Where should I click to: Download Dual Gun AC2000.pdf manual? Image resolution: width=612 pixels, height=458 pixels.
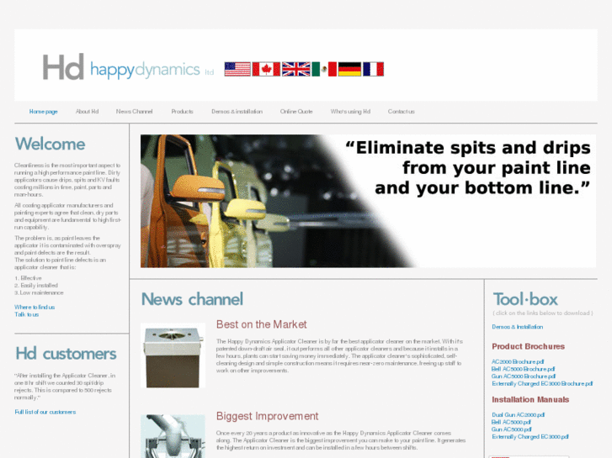click(518, 415)
